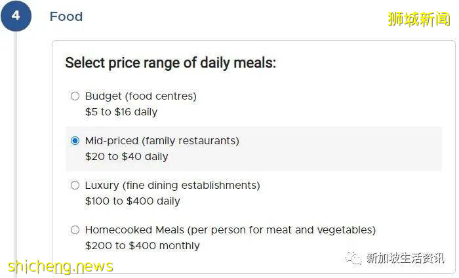Pick the Homecooked Meals radio button
This screenshot has width=459, height=278.
[x=75, y=230]
